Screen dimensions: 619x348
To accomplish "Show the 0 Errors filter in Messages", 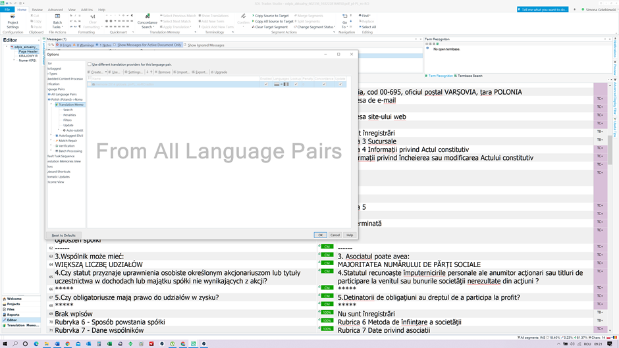I will 64,45.
